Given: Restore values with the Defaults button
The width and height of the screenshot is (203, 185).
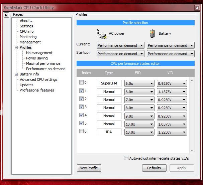Looking at the screenshot, I should click(154, 168).
